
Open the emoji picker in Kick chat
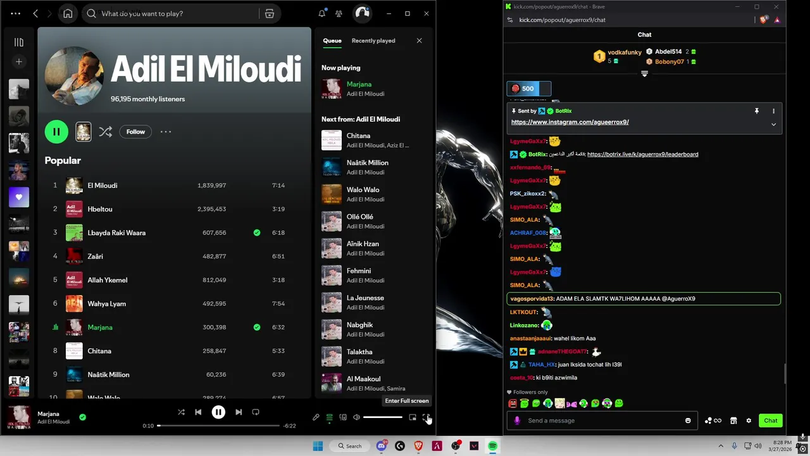688,421
